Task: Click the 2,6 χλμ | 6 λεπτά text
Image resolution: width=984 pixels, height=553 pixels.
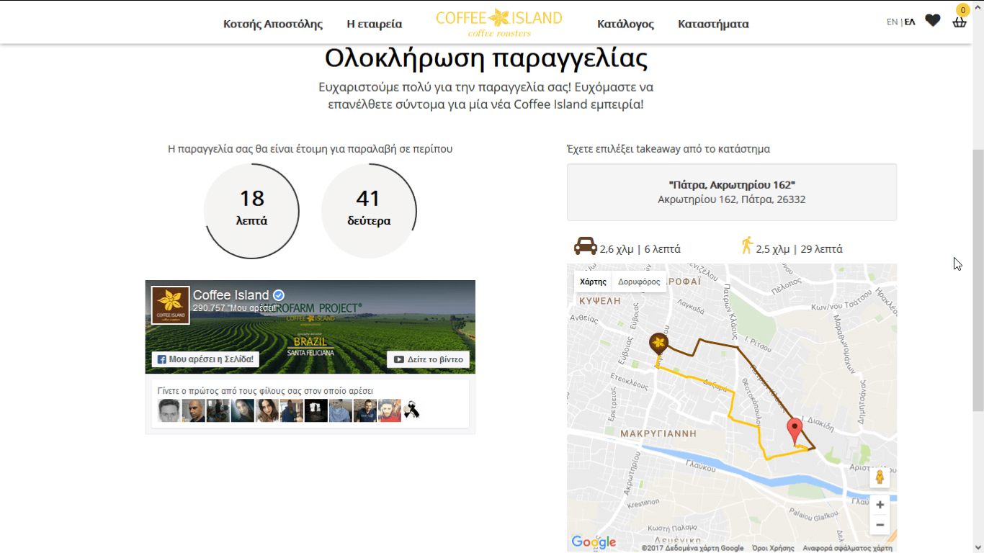Action: (640, 249)
